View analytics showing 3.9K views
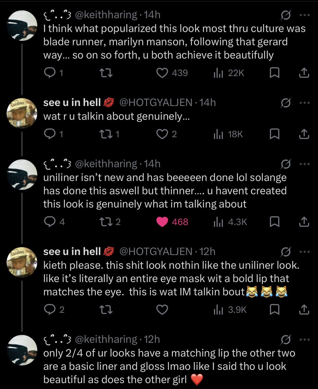 (230, 310)
